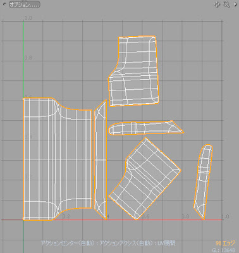This screenshot has height=253, width=239.
Task: Click the 98 エッジ selection count
Action: click(225, 243)
